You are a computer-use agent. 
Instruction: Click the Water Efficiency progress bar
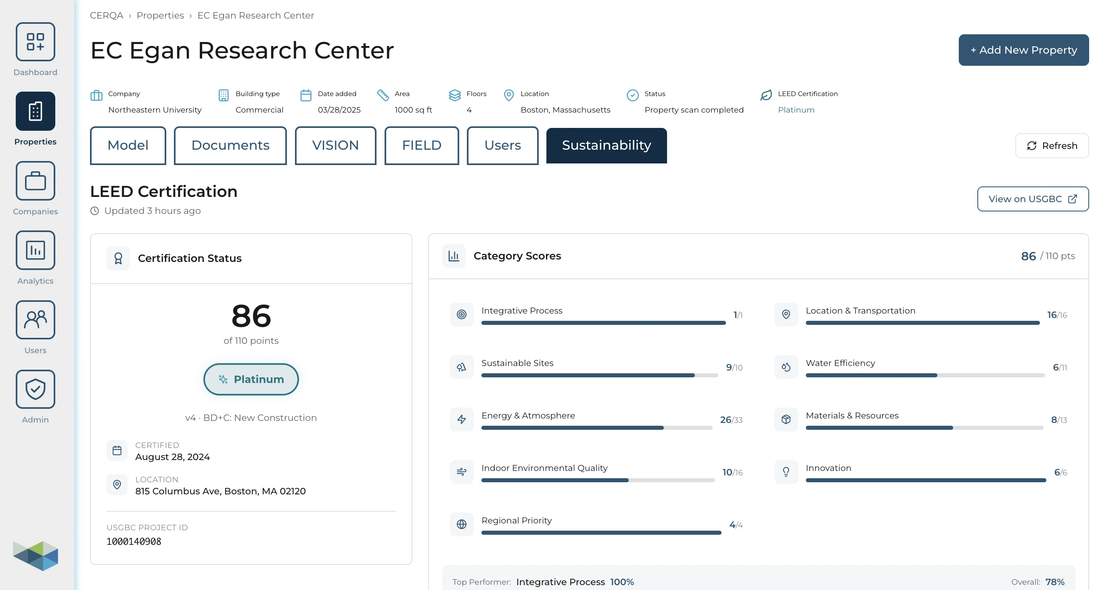coord(924,375)
